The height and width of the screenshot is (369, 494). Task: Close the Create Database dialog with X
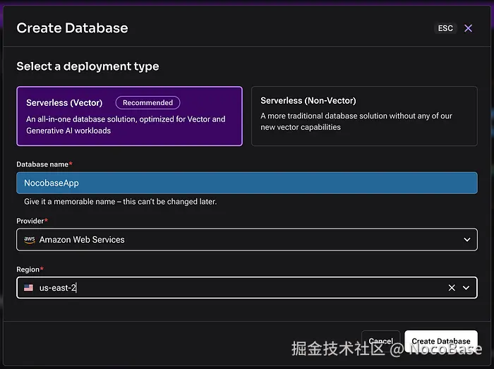(x=469, y=28)
